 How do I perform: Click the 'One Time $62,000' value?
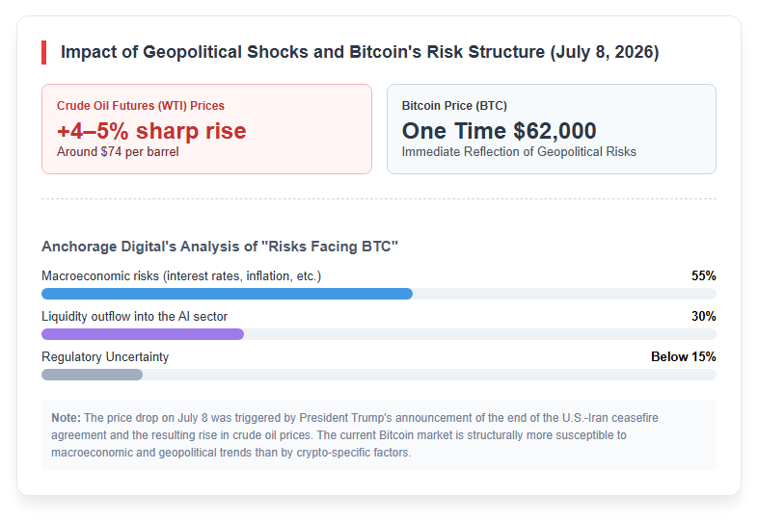(x=499, y=131)
